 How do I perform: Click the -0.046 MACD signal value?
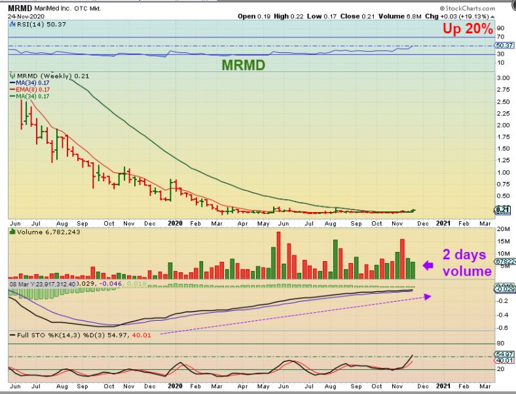(x=111, y=283)
